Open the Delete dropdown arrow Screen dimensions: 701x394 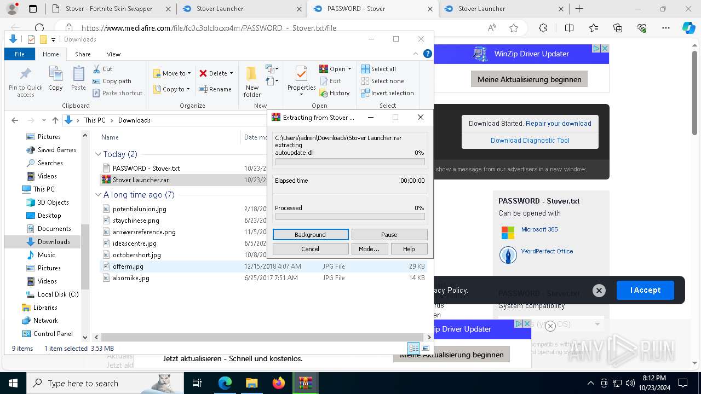(231, 73)
